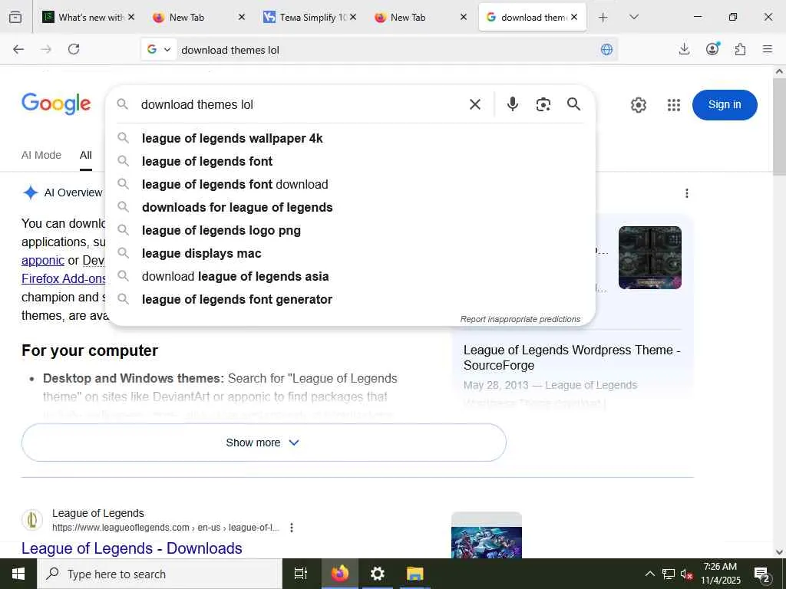Click the page vertical scrollbar thumb
This screenshot has width=786, height=589.
(780, 127)
